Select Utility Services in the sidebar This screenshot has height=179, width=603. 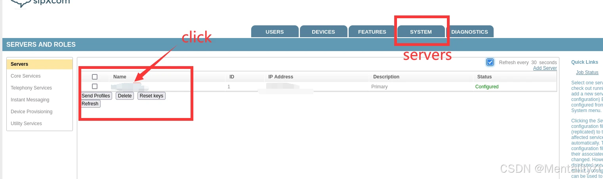pos(26,124)
